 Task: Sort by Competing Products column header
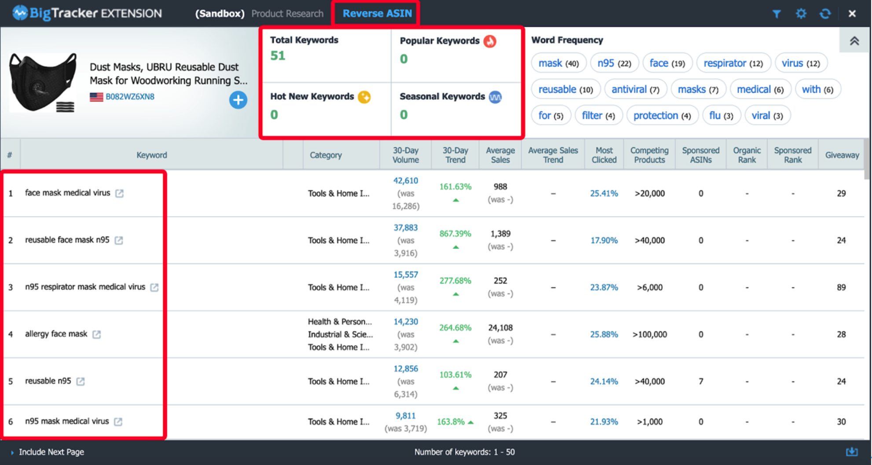(649, 155)
